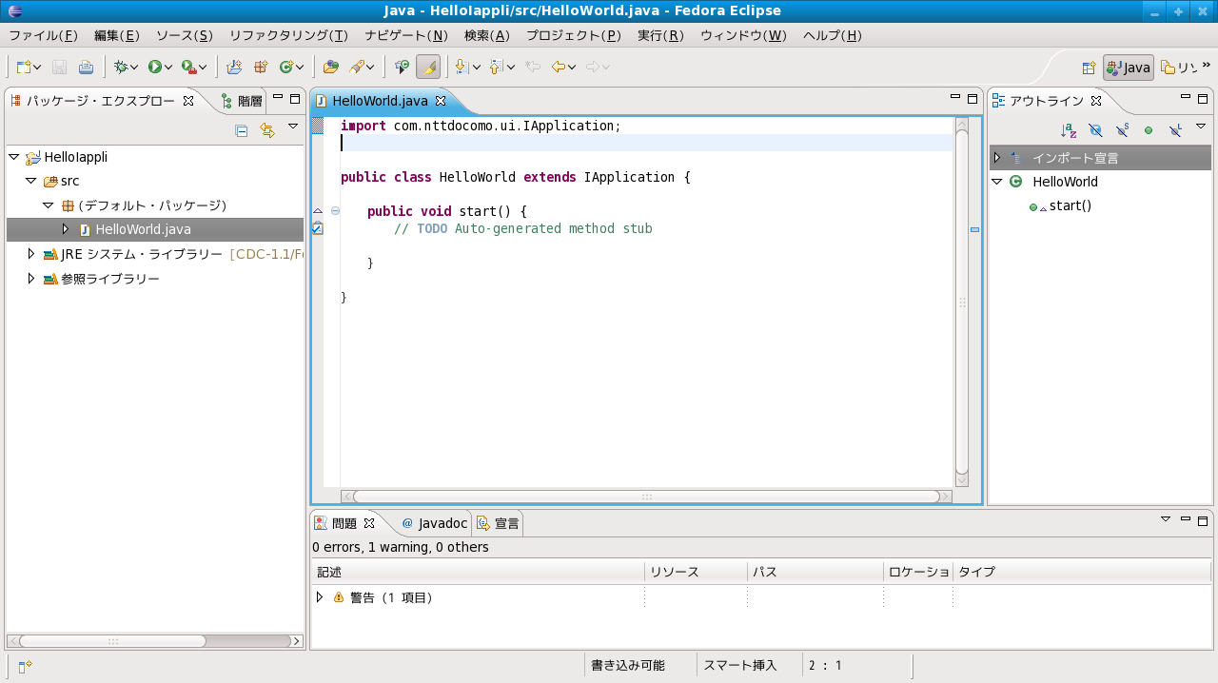The image size is (1218, 683).
Task: Toggle Mark Occurrences highlighter button
Action: pyautogui.click(x=428, y=67)
